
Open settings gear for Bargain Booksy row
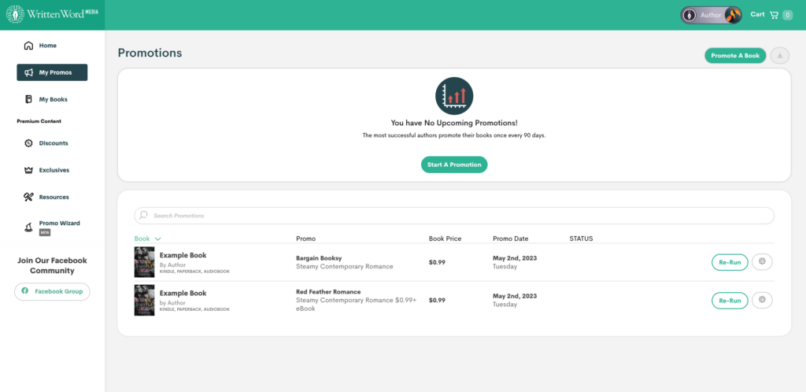coord(762,261)
